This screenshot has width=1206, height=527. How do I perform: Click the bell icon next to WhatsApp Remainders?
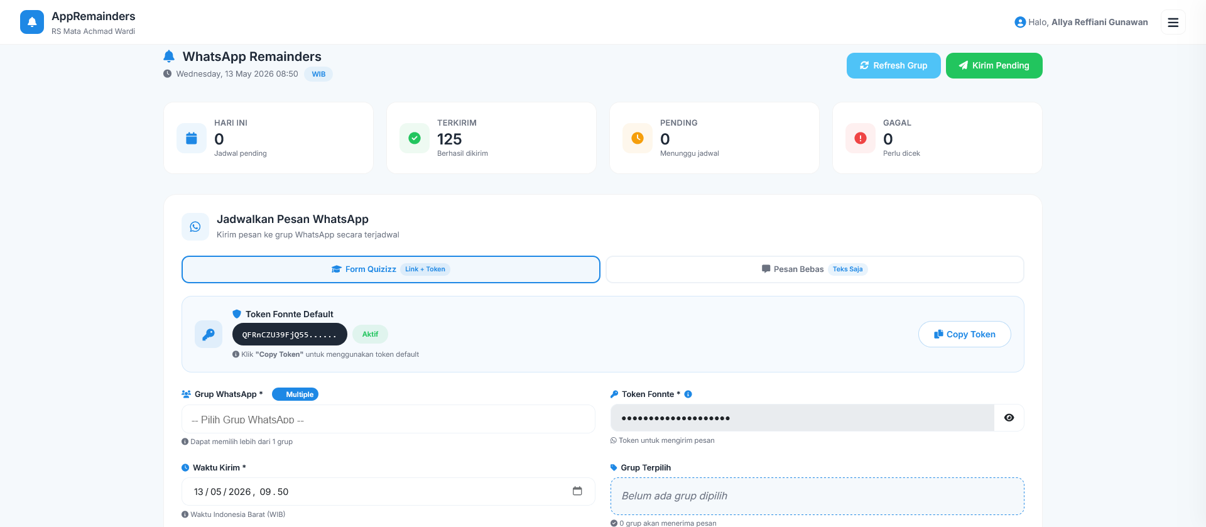169,57
